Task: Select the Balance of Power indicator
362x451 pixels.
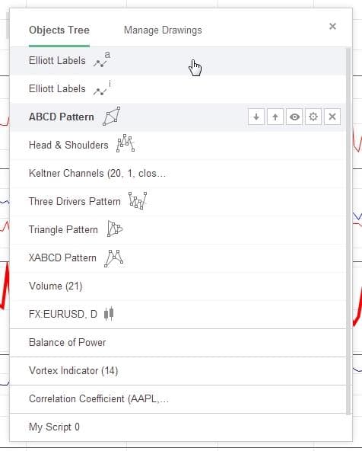Action: [178, 343]
